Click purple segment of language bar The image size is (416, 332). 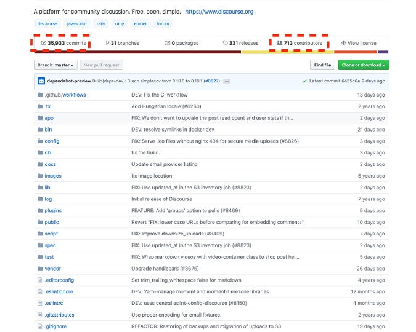click(x=383, y=52)
